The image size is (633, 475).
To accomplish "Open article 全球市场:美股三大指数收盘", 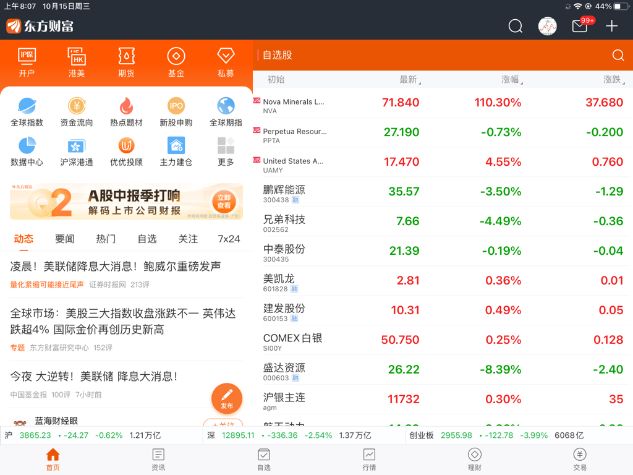I will click(123, 322).
